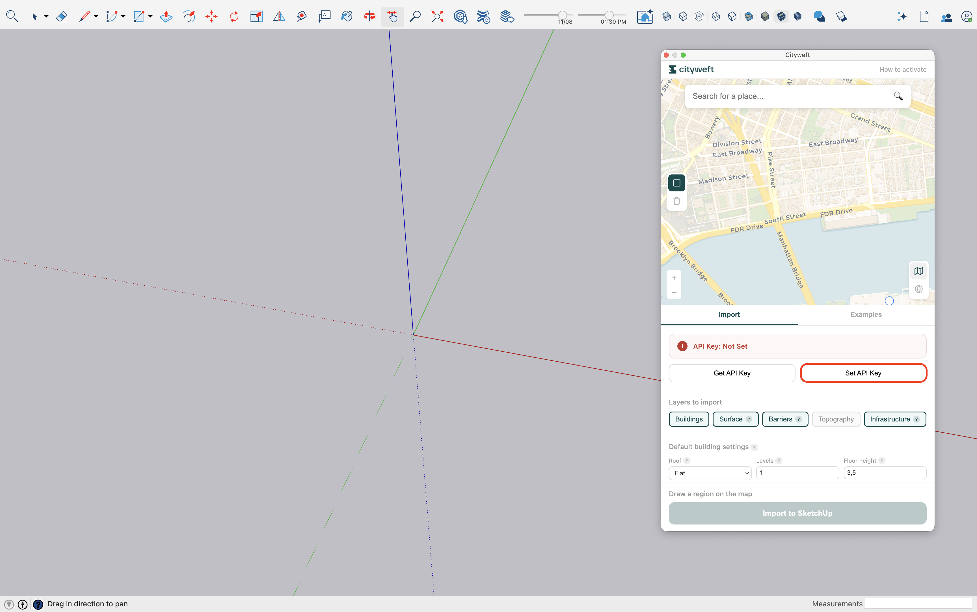This screenshot has height=612, width=977.
Task: Click the rectangle draw-region map button
Action: tap(676, 183)
